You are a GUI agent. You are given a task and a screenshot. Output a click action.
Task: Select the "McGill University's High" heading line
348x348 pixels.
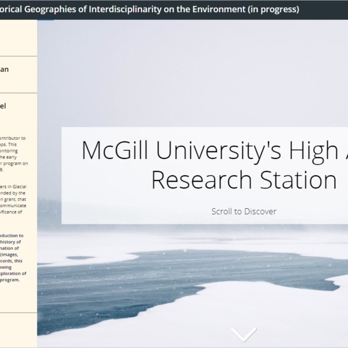click(x=215, y=150)
